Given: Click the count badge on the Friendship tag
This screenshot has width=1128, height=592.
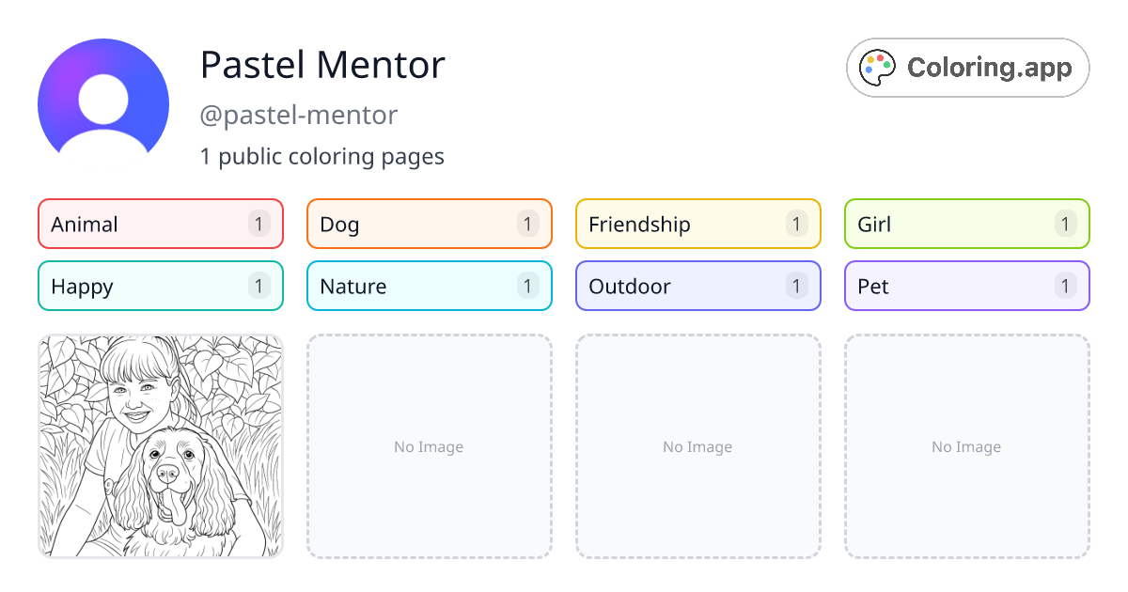Looking at the screenshot, I should (x=796, y=224).
